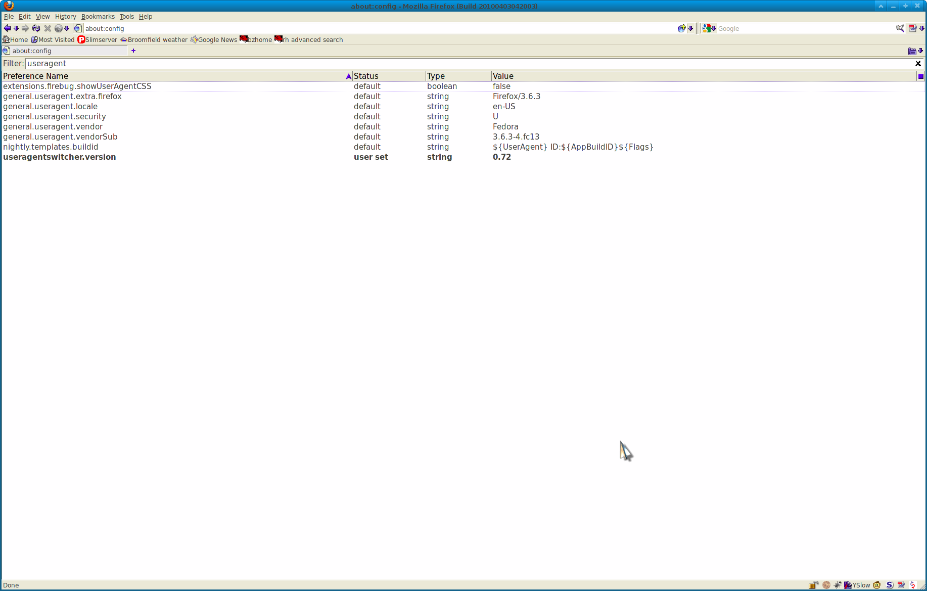Open the Edit menu
The height and width of the screenshot is (591, 927).
(24, 16)
